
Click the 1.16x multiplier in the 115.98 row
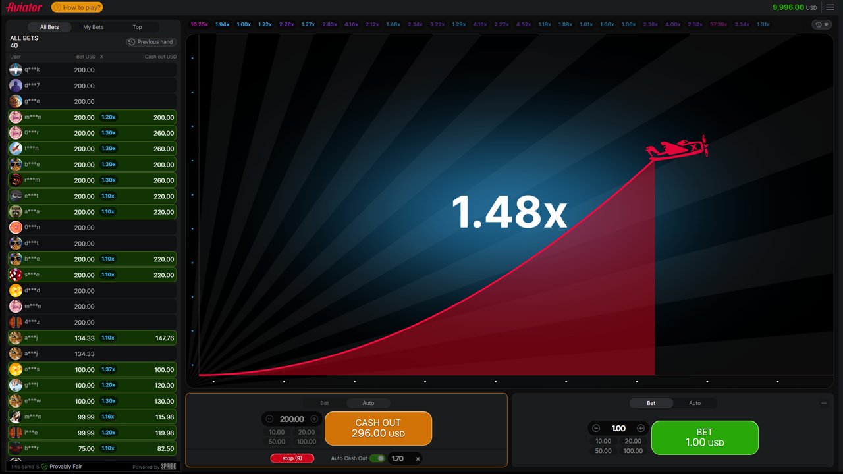pos(109,417)
